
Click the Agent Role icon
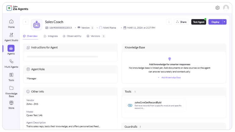pyautogui.click(x=28, y=69)
